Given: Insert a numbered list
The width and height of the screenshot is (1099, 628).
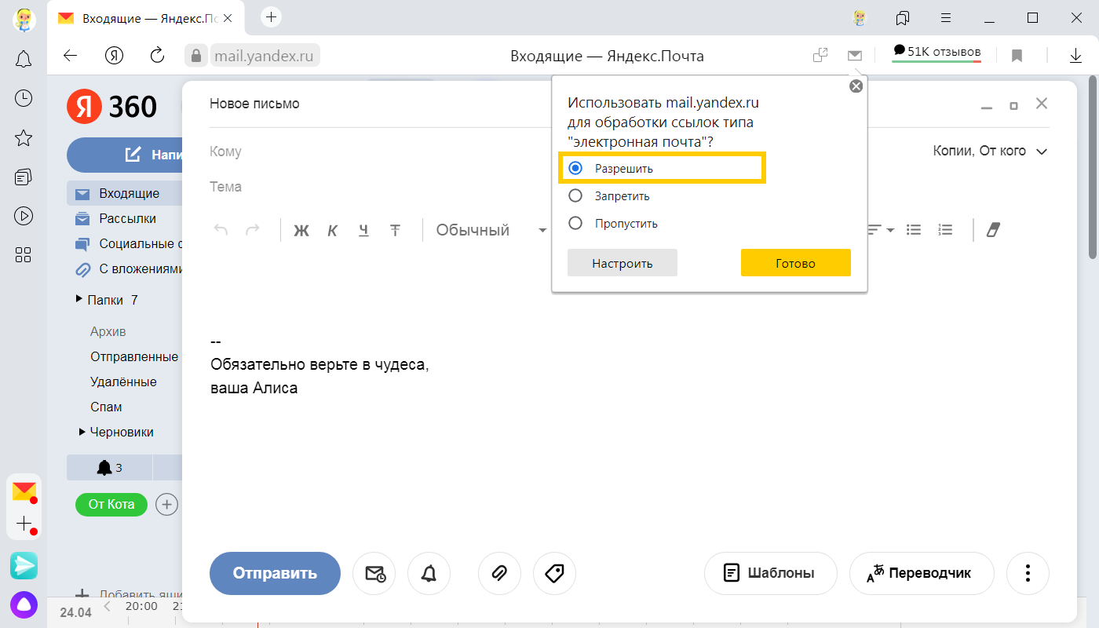Looking at the screenshot, I should [945, 230].
